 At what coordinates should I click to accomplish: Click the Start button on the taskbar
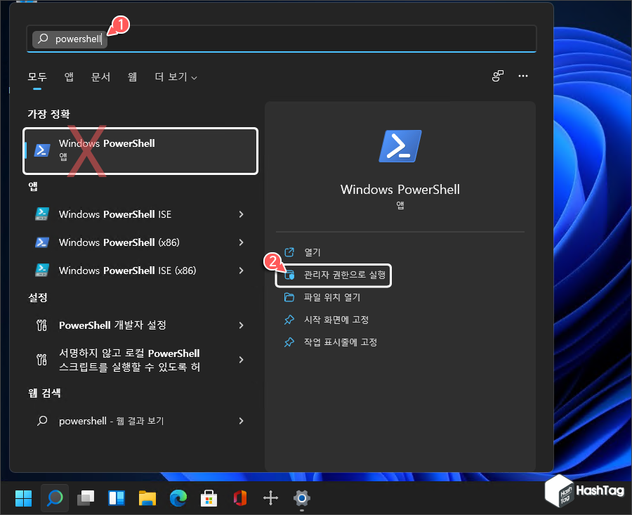(23, 498)
